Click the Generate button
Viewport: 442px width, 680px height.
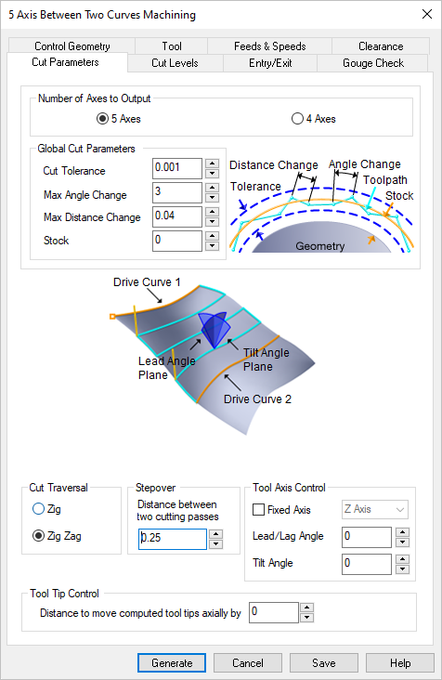point(172,663)
